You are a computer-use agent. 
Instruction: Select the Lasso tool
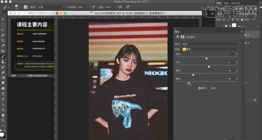(3, 30)
